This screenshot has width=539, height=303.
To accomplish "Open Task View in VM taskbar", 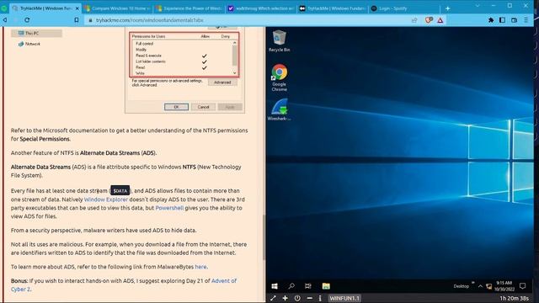I will tap(308, 286).
